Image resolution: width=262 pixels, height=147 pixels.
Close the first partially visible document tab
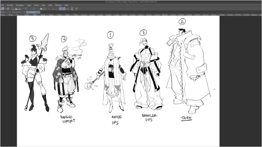pos(10,12)
